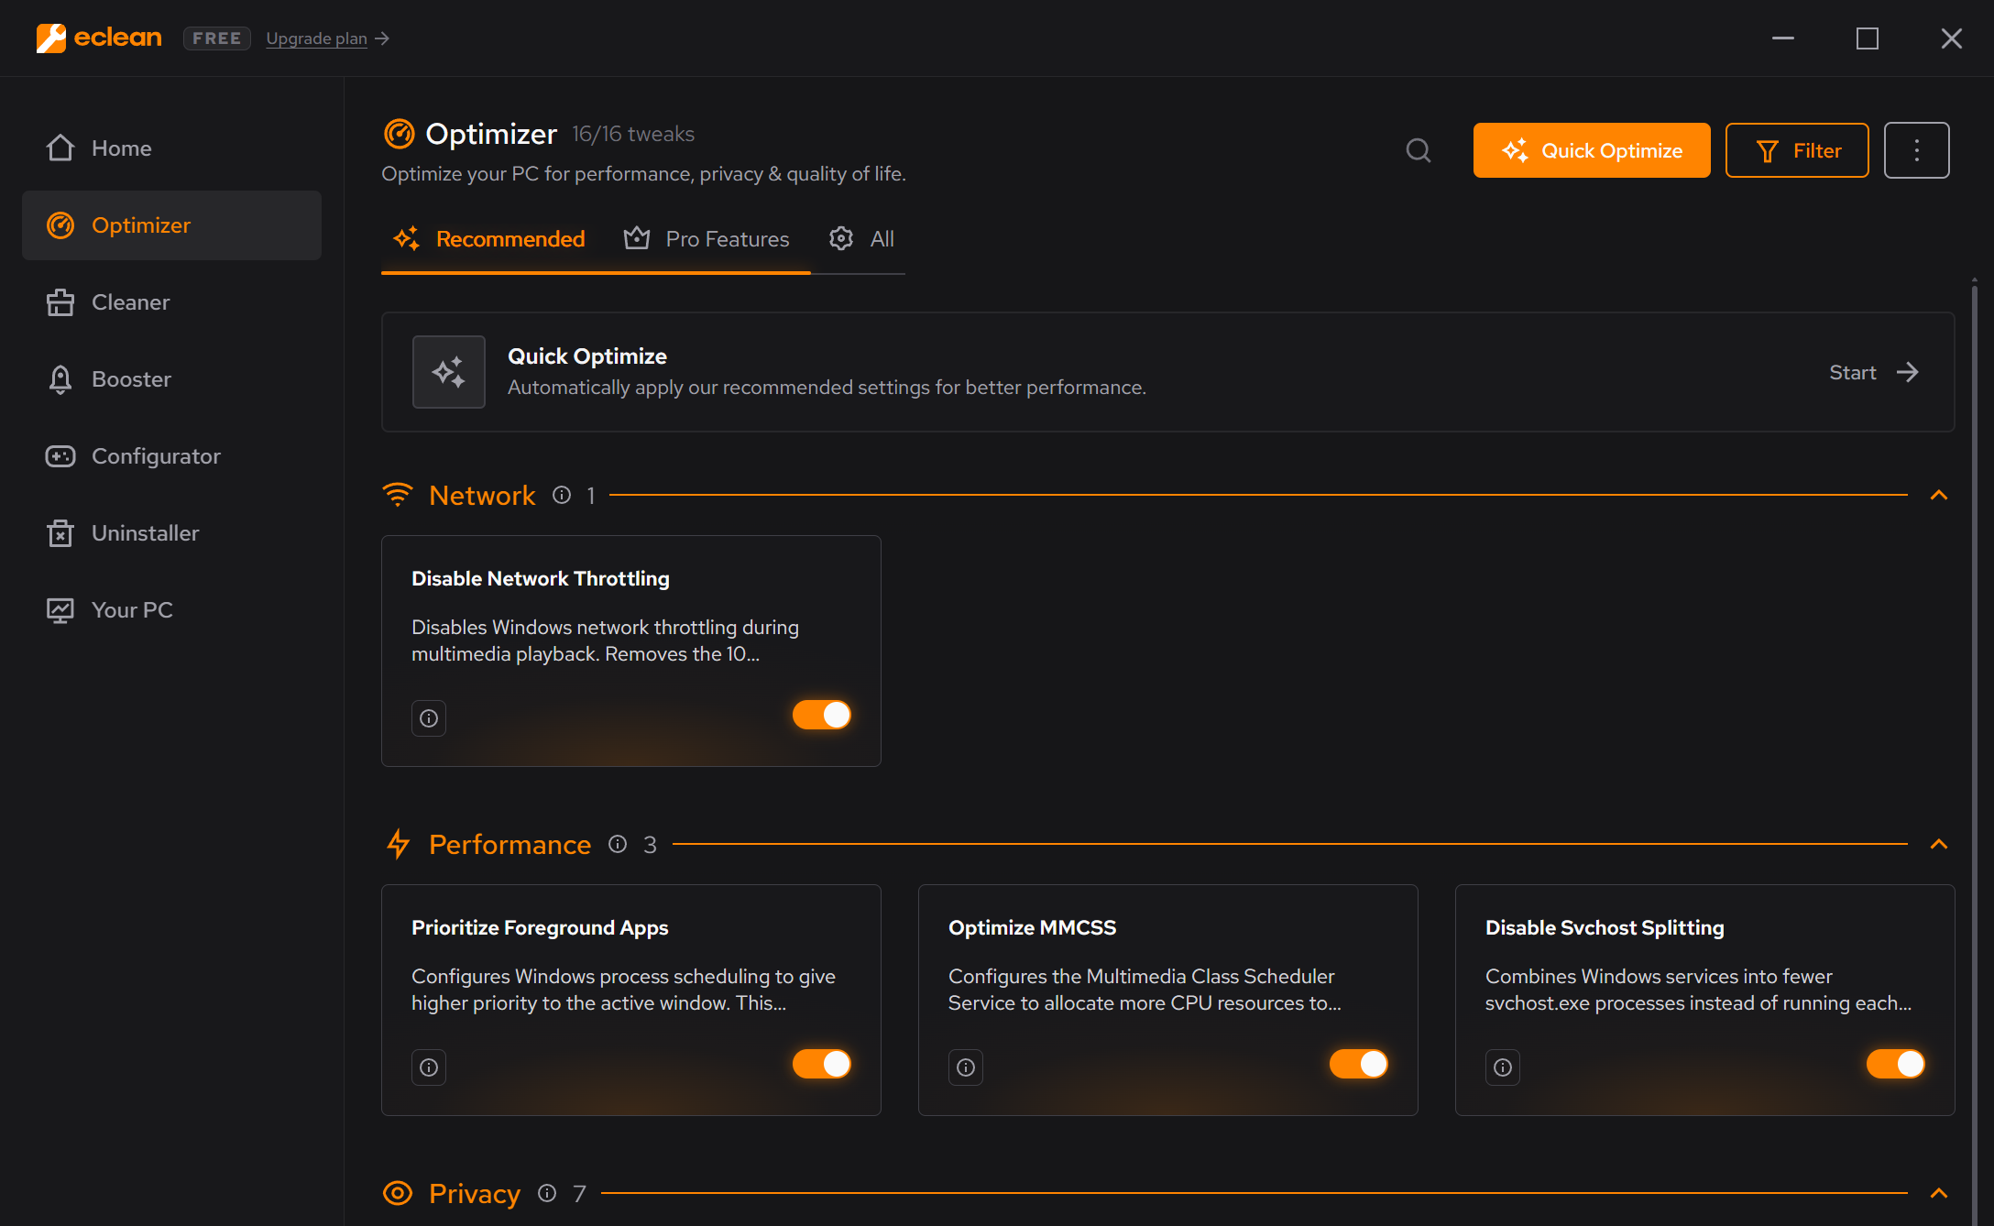This screenshot has height=1226, width=1994.
Task: Show info for Optimize MMCSS
Action: (x=966, y=1067)
